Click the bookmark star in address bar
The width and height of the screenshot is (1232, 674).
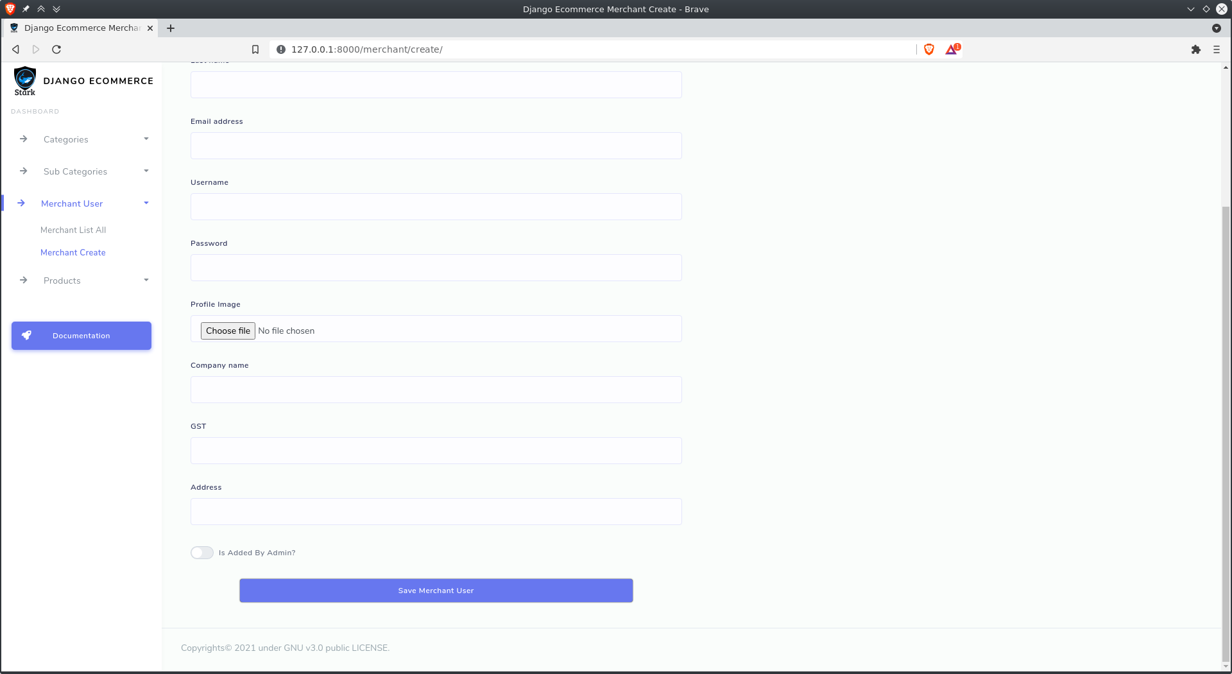click(x=255, y=49)
